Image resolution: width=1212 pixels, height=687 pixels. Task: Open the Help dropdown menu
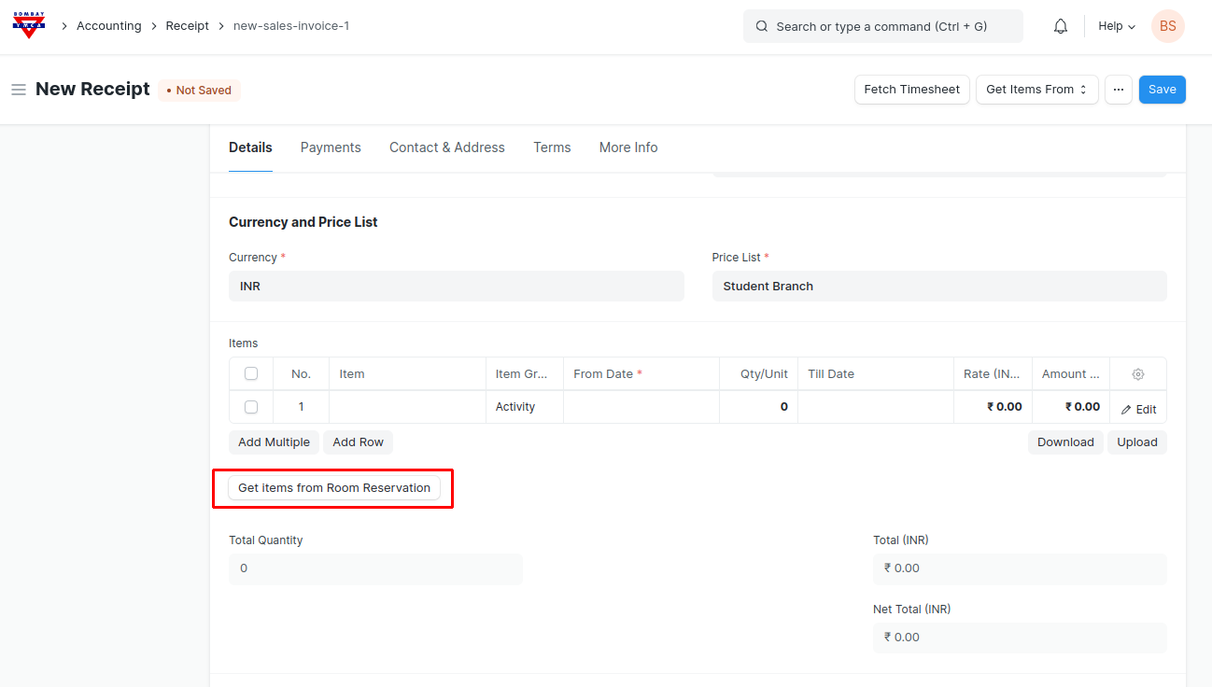1116,26
